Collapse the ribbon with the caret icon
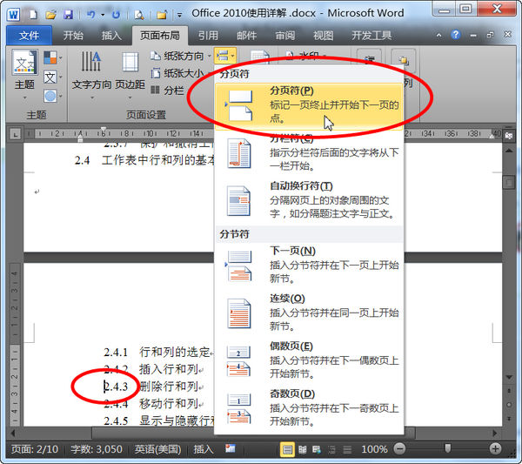Viewport: 522px width, 464px height. (438, 35)
